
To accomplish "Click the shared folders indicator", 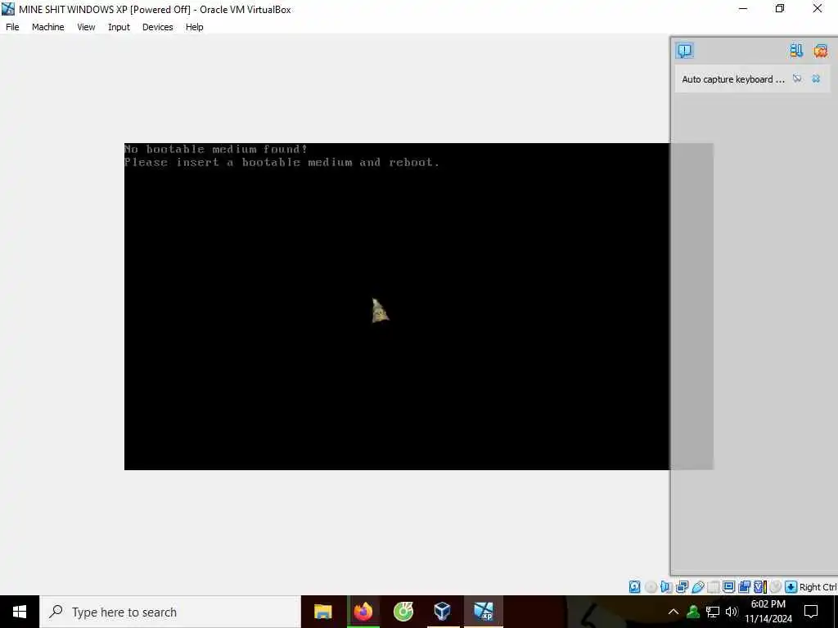I will pos(713,587).
